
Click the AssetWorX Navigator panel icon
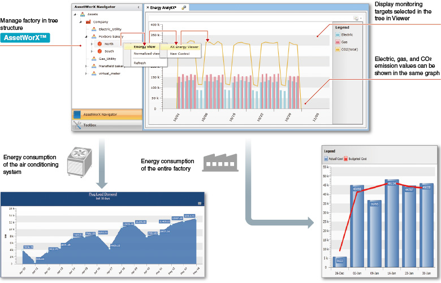(77, 114)
